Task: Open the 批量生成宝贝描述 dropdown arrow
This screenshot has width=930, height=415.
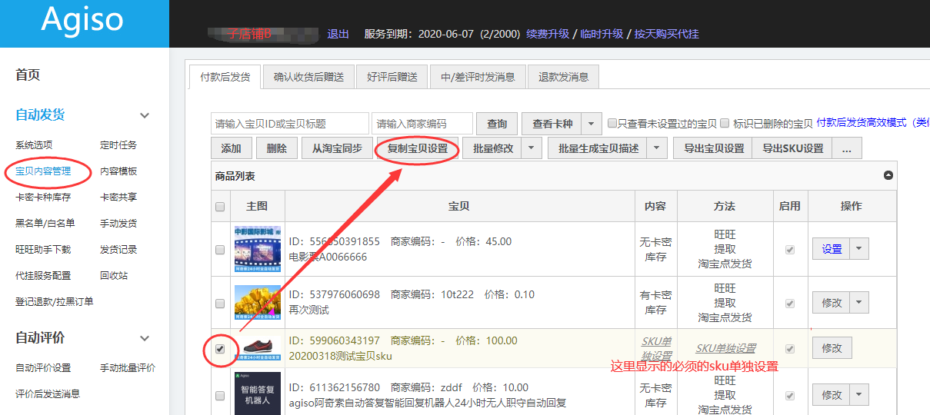Action: 657,148
